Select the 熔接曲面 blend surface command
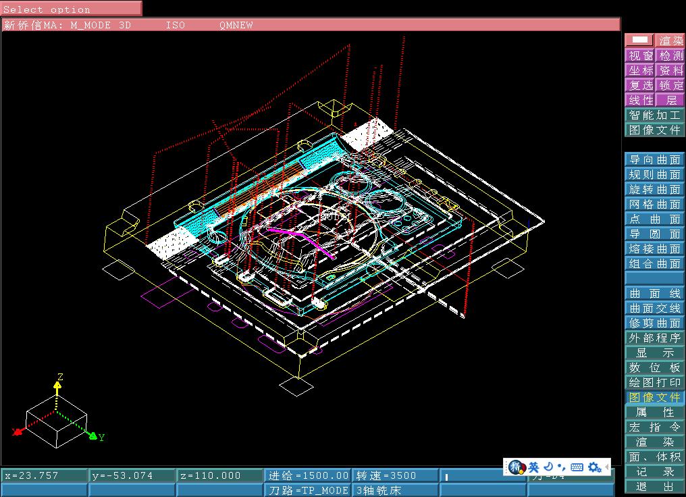686x497 pixels. (x=654, y=249)
